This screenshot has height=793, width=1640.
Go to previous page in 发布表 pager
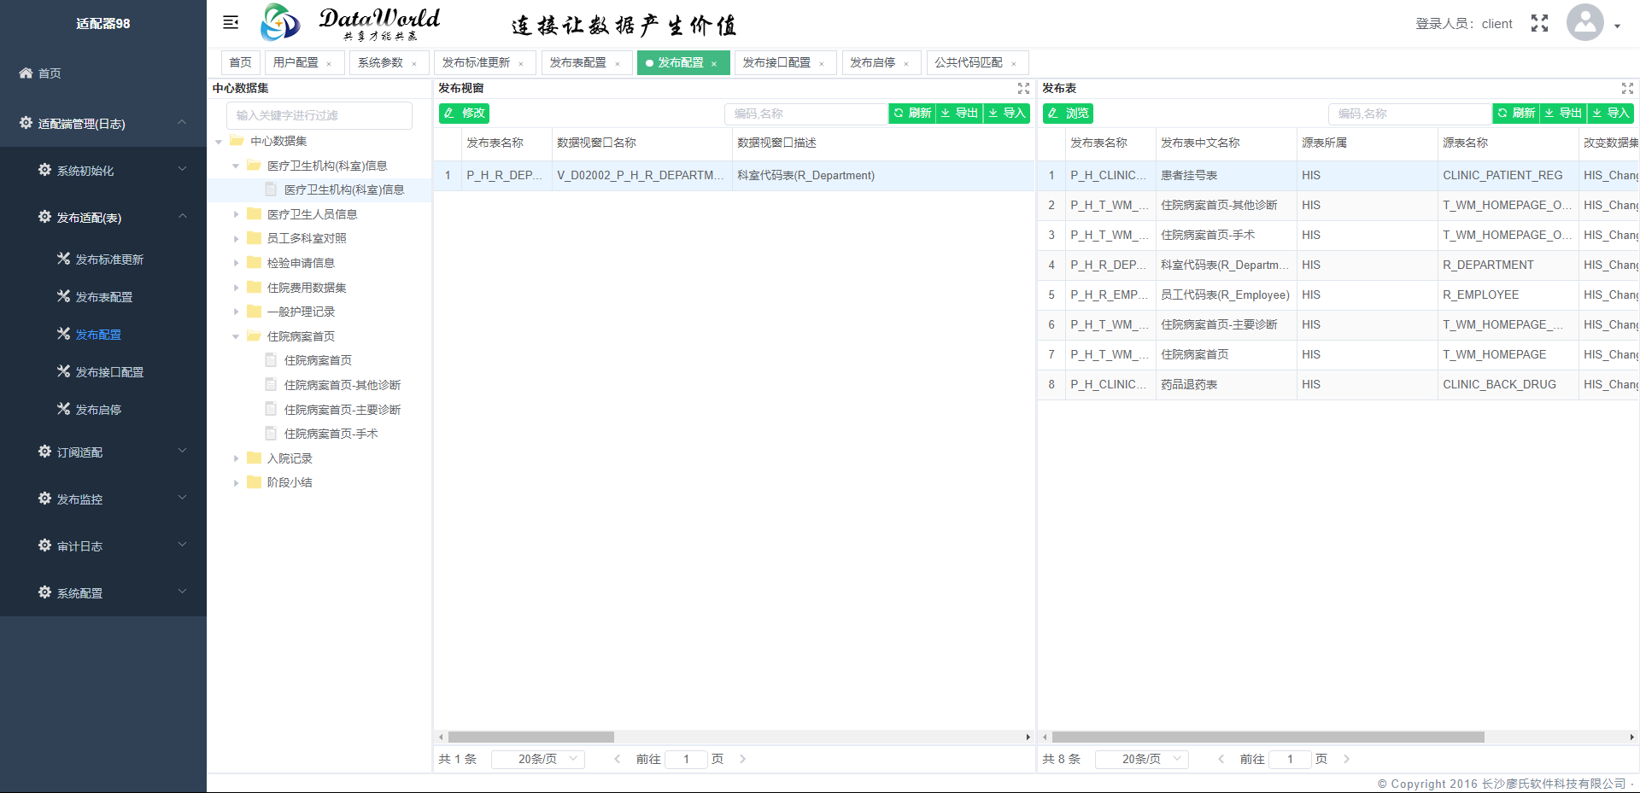tap(1221, 759)
